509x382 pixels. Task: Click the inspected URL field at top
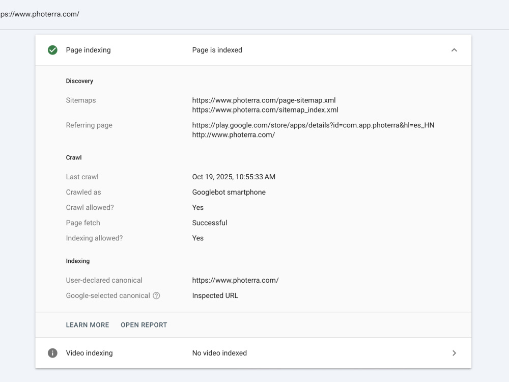click(x=40, y=14)
